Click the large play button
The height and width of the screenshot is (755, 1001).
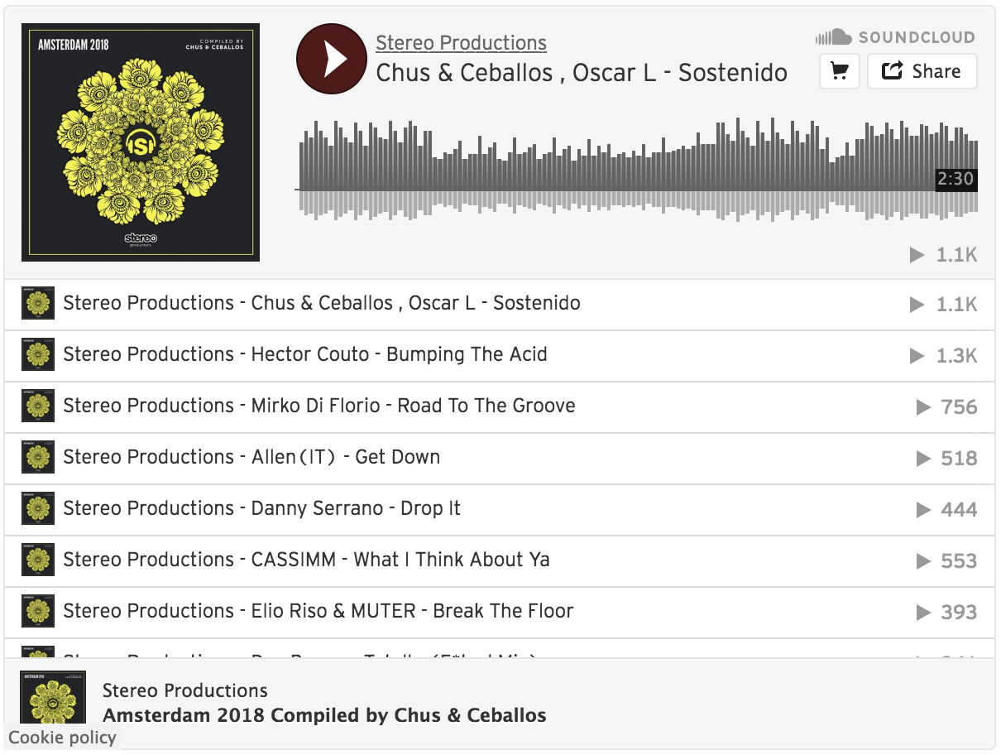pos(332,59)
